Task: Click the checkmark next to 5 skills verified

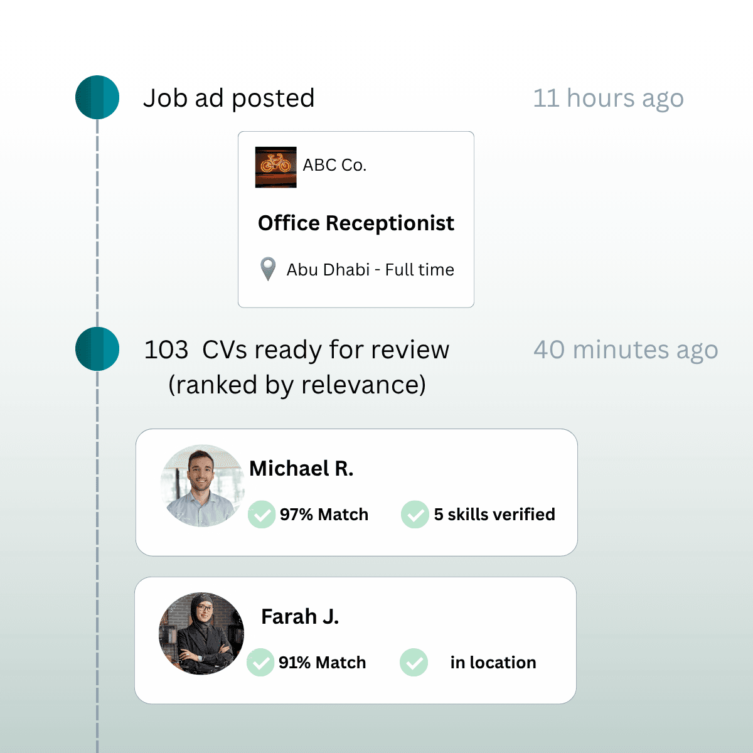Action: pyautogui.click(x=415, y=515)
